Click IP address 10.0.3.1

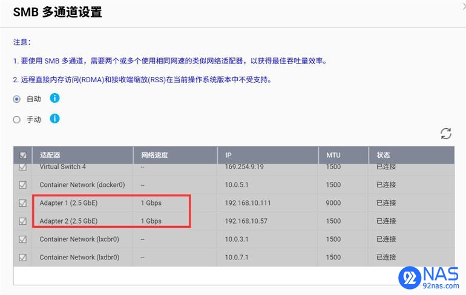[237, 239]
